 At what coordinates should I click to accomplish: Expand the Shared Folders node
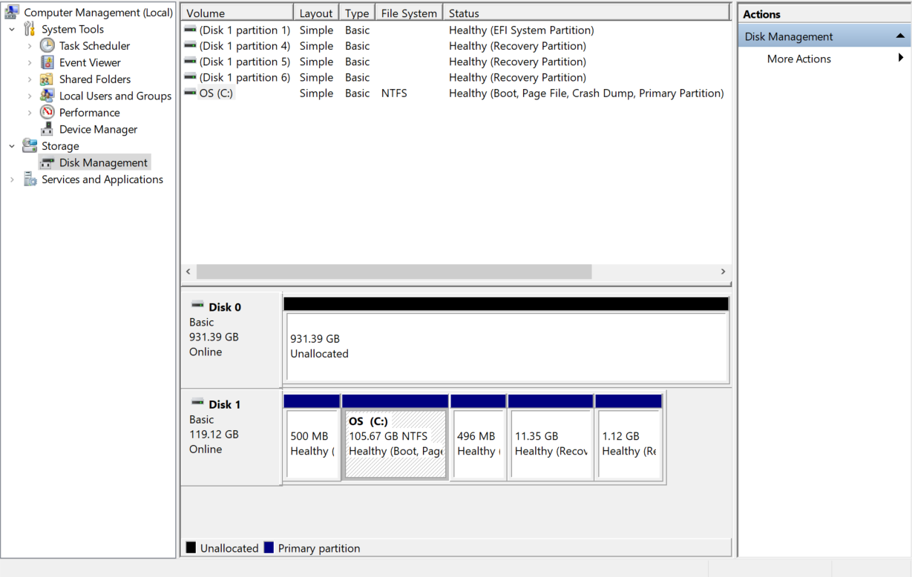pyautogui.click(x=30, y=79)
